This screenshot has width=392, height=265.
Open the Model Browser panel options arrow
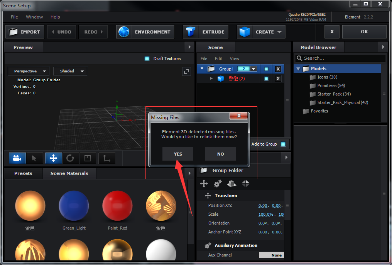[x=383, y=47]
